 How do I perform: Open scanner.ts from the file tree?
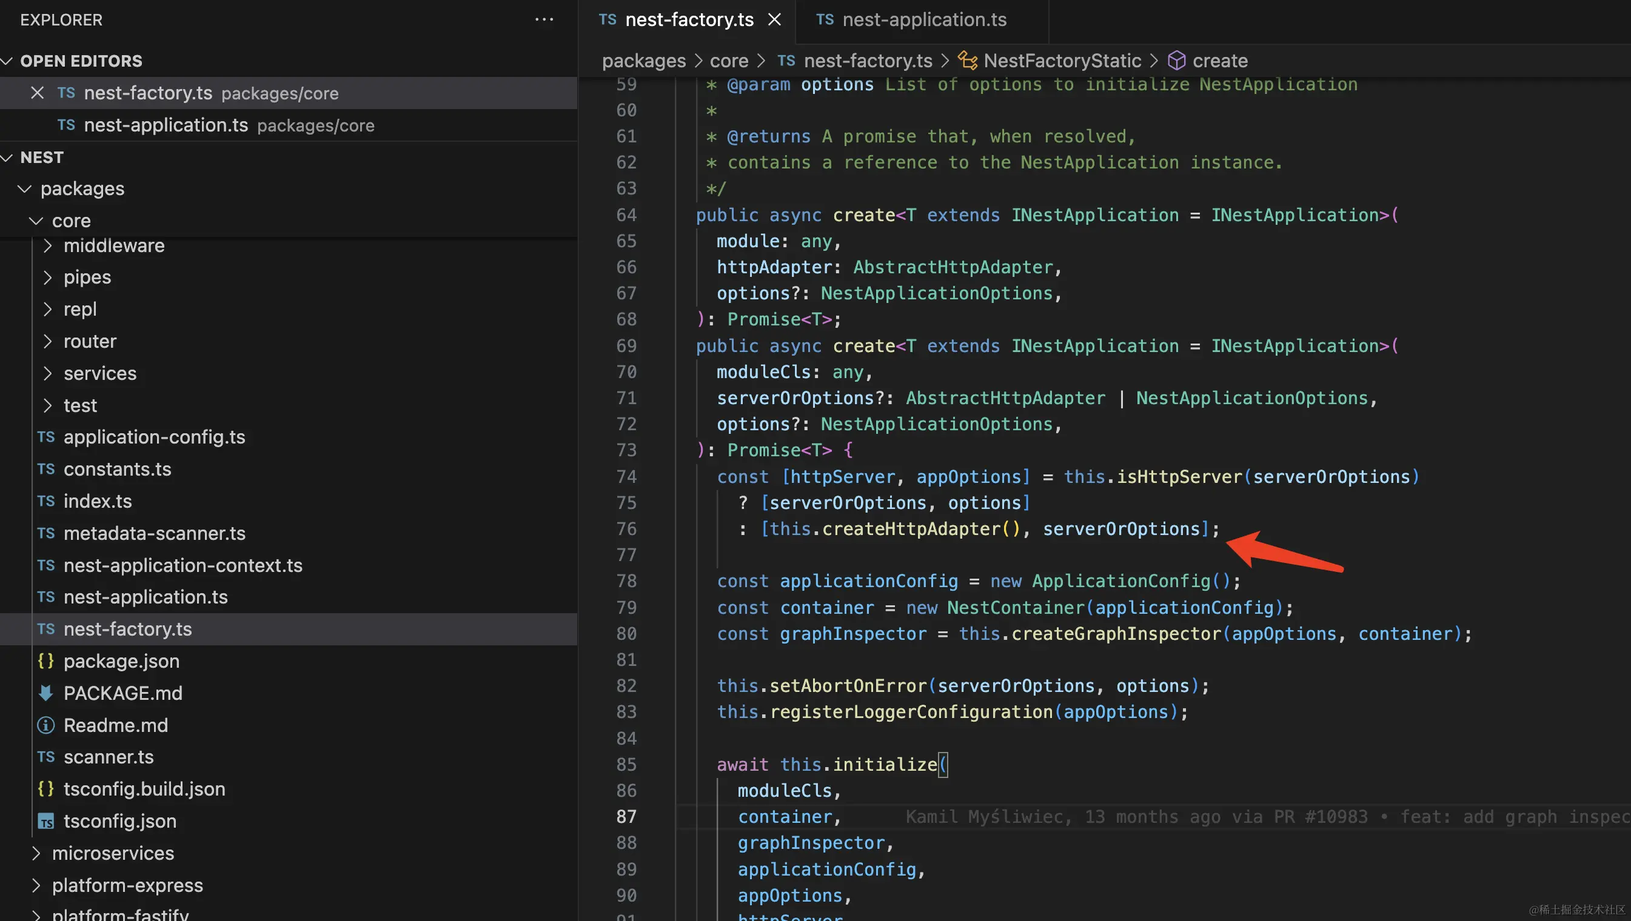pos(109,757)
